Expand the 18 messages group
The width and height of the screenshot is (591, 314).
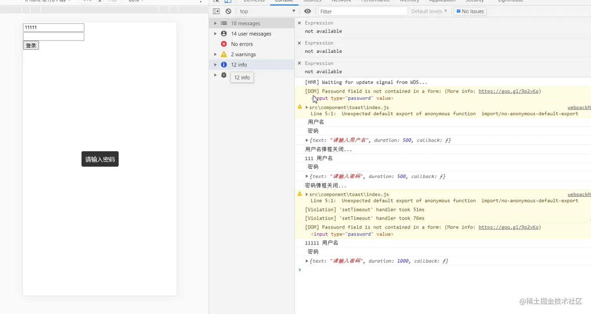coord(215,23)
